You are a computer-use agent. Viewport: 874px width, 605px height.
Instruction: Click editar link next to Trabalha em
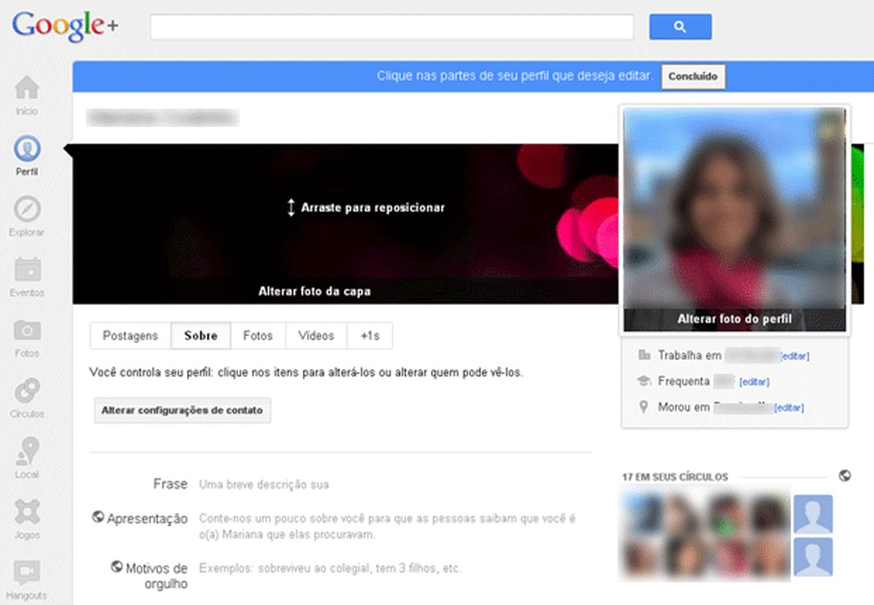(795, 355)
